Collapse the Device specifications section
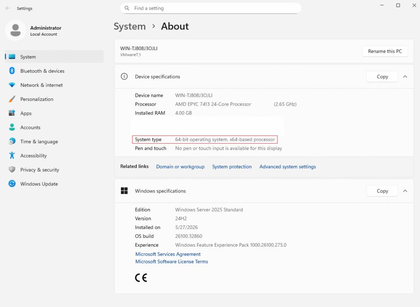This screenshot has height=307, width=420. (405, 77)
